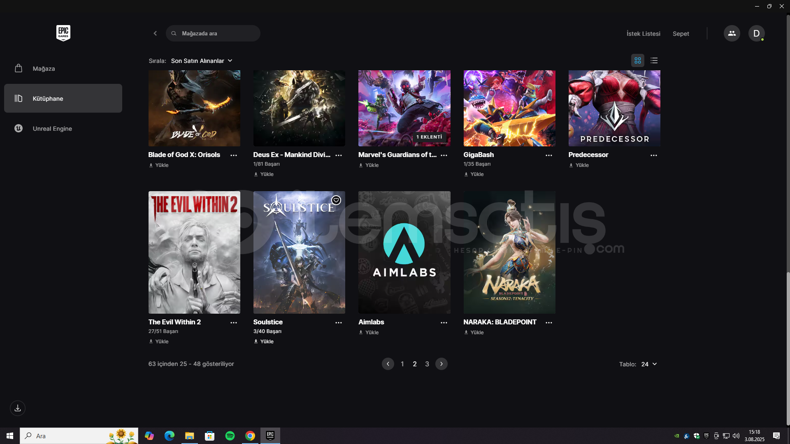Viewport: 790px width, 444px height.
Task: Open options for Aimlabs
Action: click(444, 323)
